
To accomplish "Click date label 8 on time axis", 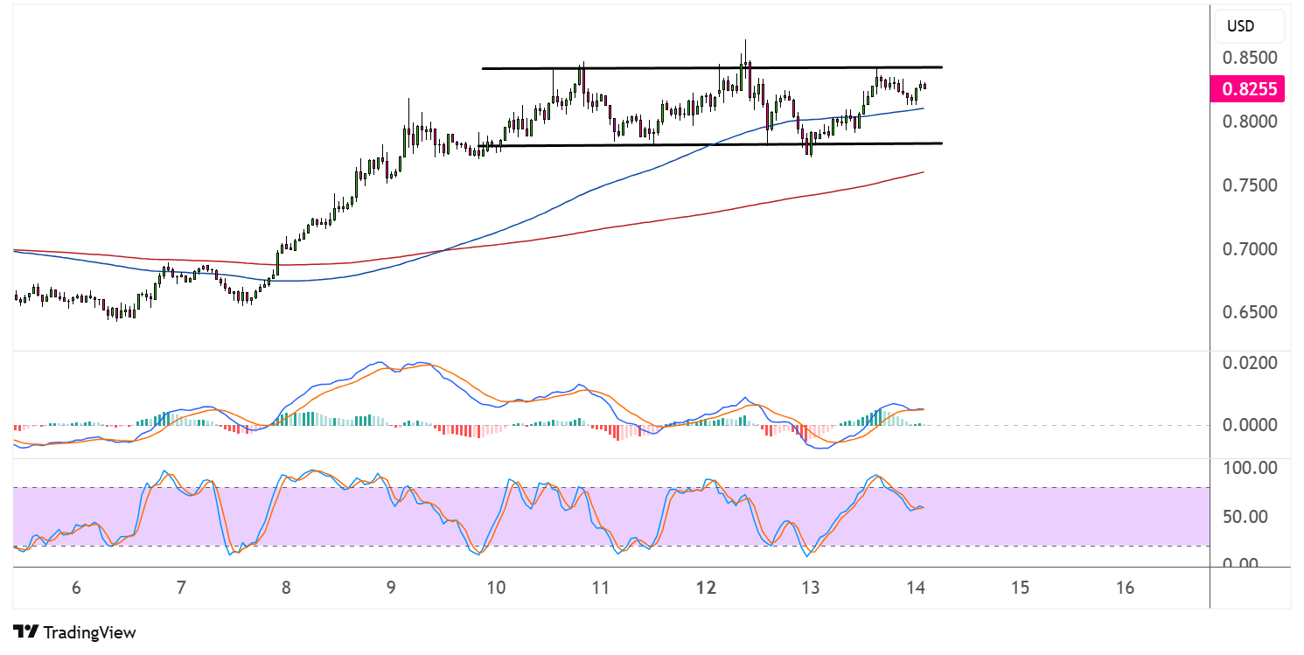I will pos(286,588).
